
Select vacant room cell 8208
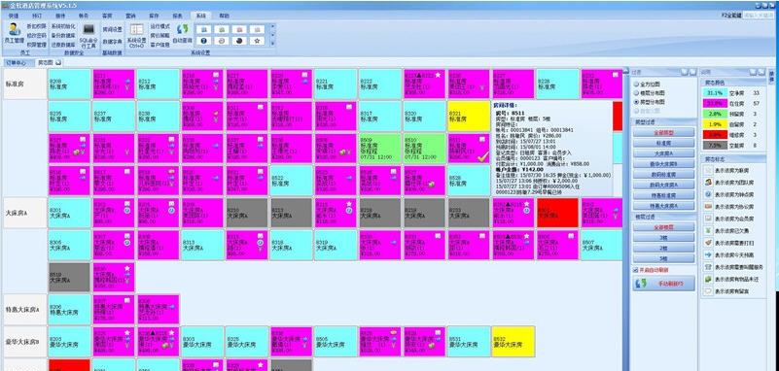click(x=70, y=84)
